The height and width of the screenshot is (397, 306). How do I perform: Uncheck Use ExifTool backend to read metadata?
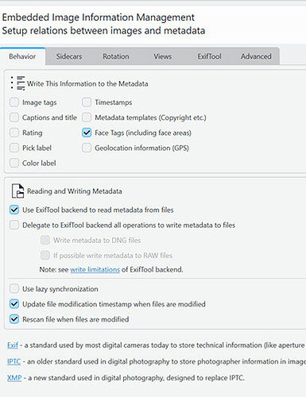(14, 210)
